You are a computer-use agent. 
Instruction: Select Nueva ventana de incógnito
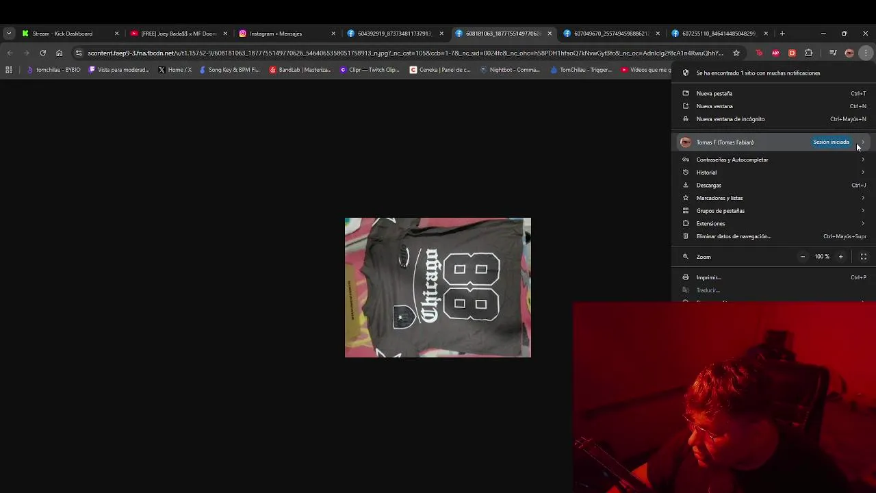pyautogui.click(x=773, y=119)
